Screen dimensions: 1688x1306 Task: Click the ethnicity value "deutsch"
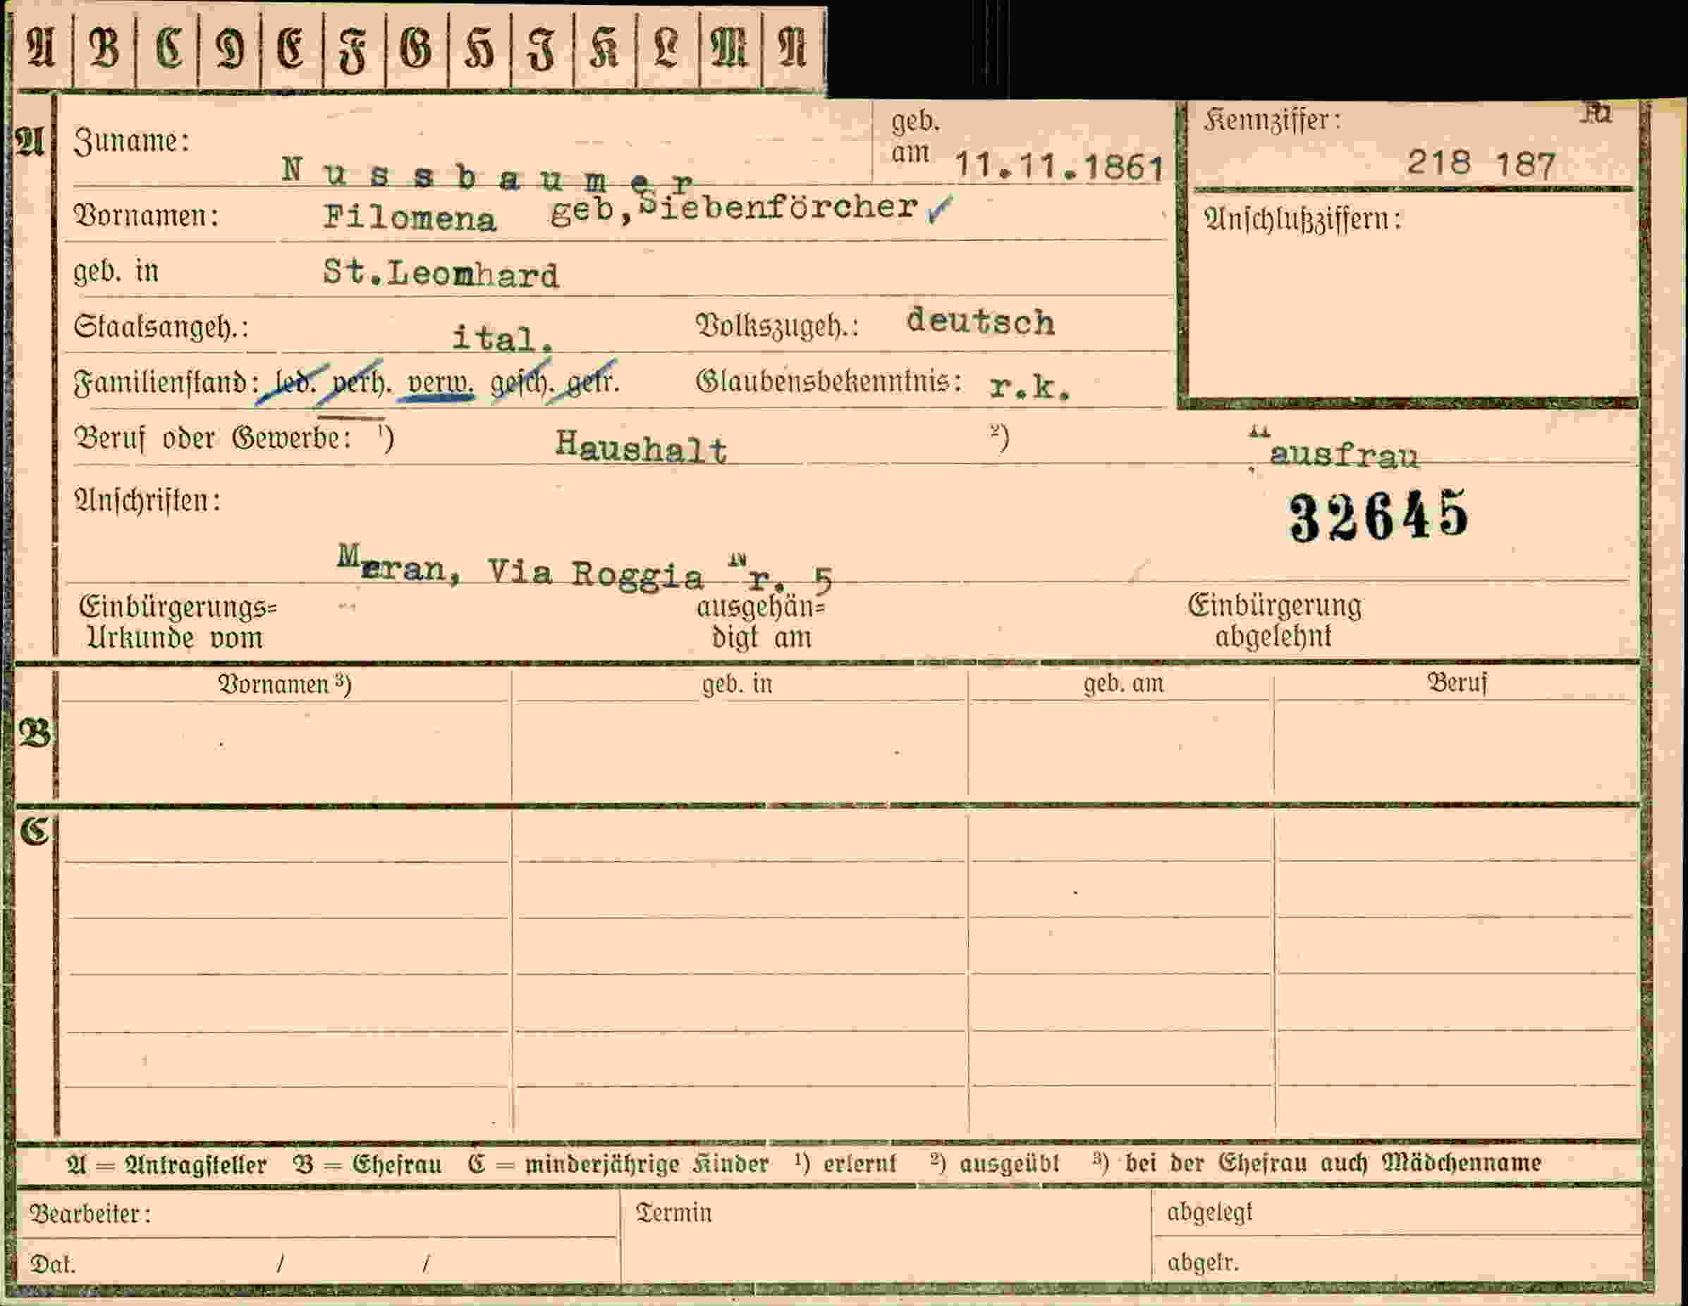point(980,321)
